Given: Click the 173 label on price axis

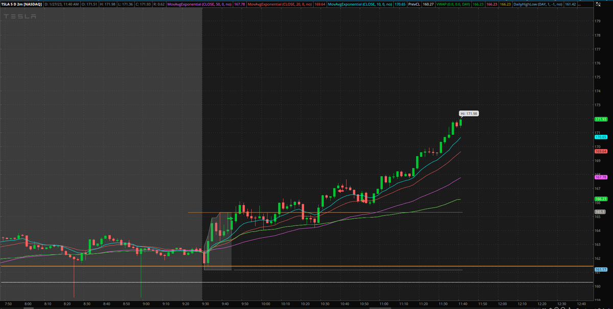Looking at the screenshot, I should coord(597,105).
